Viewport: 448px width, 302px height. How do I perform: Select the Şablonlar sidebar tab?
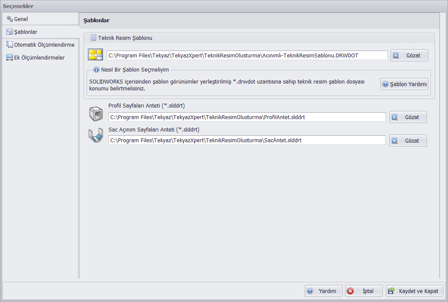coord(40,32)
